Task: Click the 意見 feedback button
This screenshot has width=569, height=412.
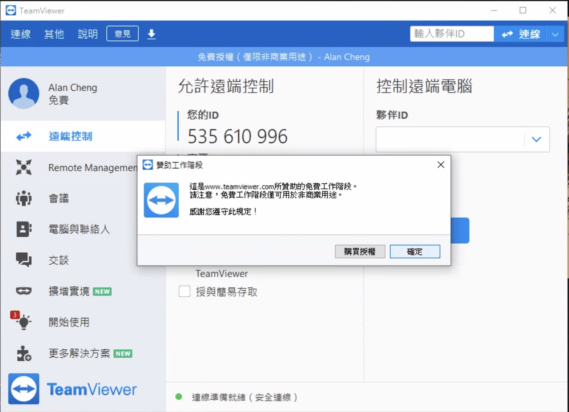Action: tap(122, 34)
